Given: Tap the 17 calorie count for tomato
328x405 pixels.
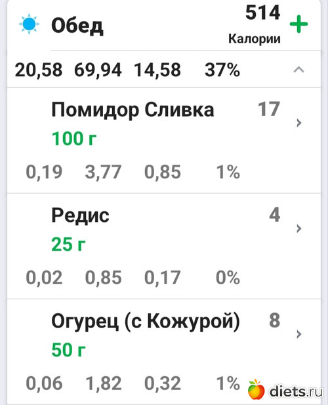Looking at the screenshot, I should (x=269, y=109).
